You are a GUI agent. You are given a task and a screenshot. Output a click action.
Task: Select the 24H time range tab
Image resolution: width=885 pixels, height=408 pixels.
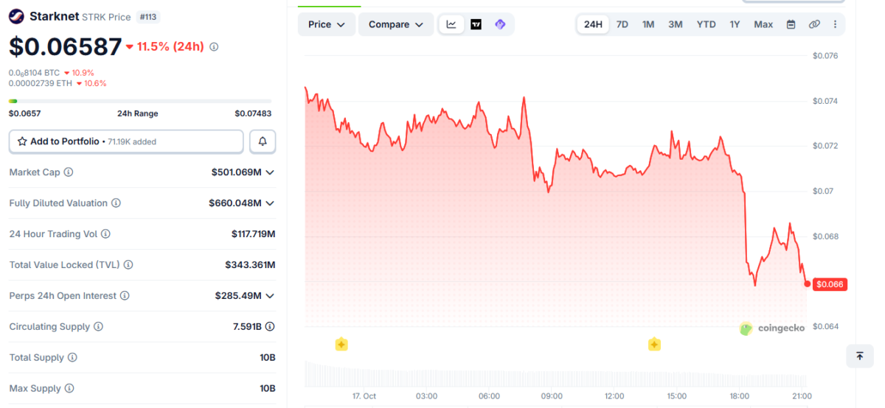coord(593,24)
